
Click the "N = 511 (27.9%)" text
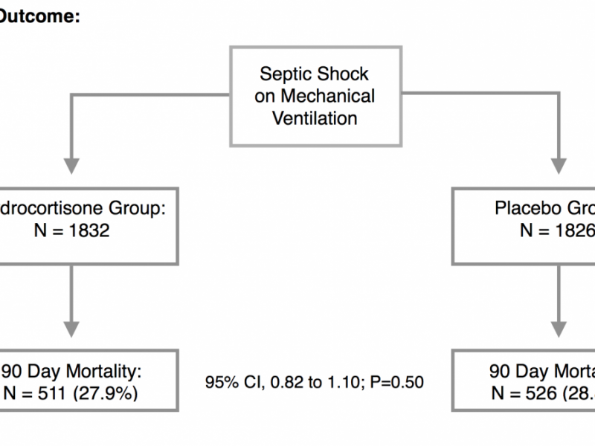point(71,393)
